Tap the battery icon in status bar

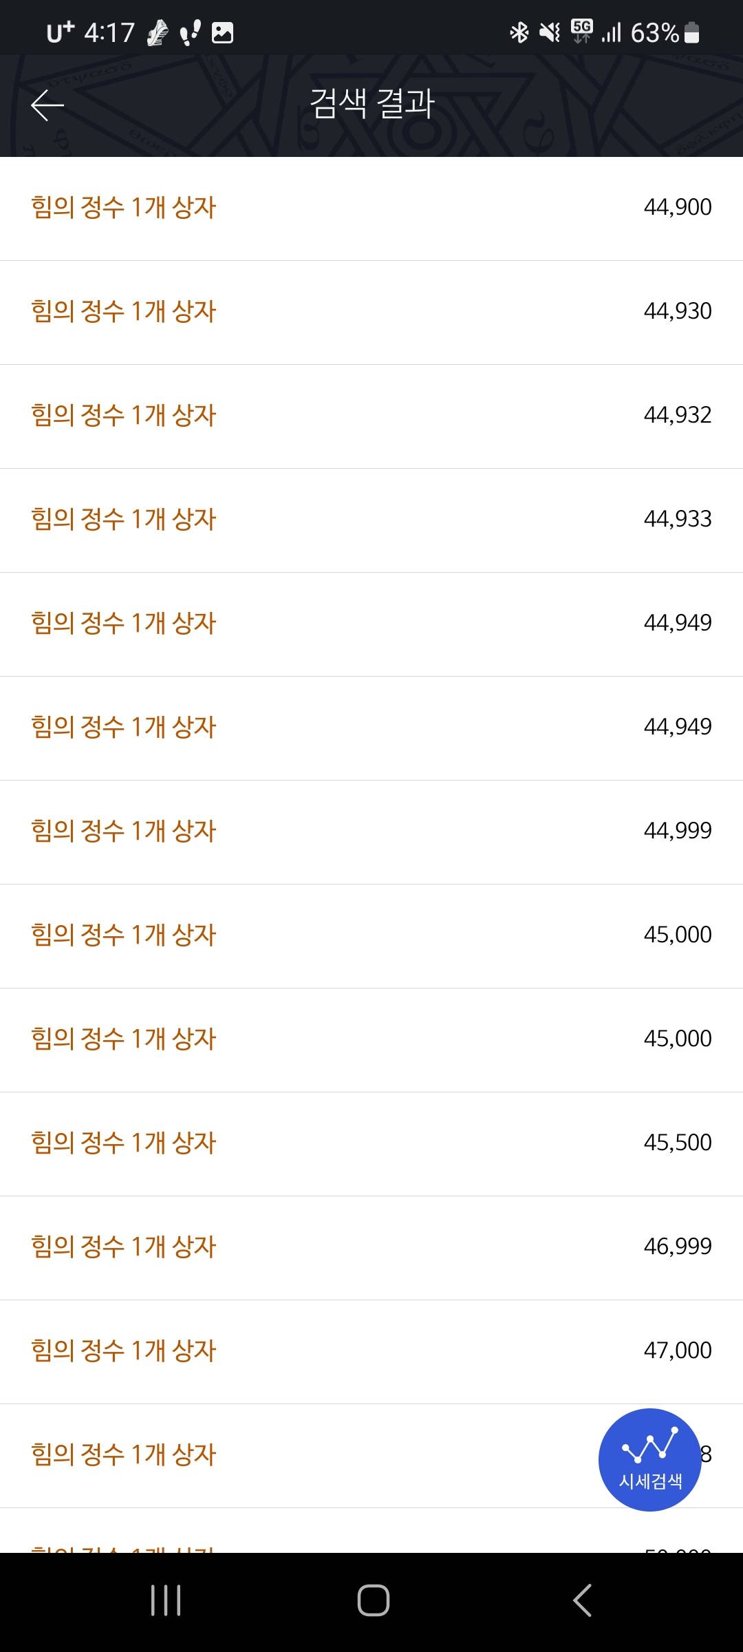click(x=692, y=32)
